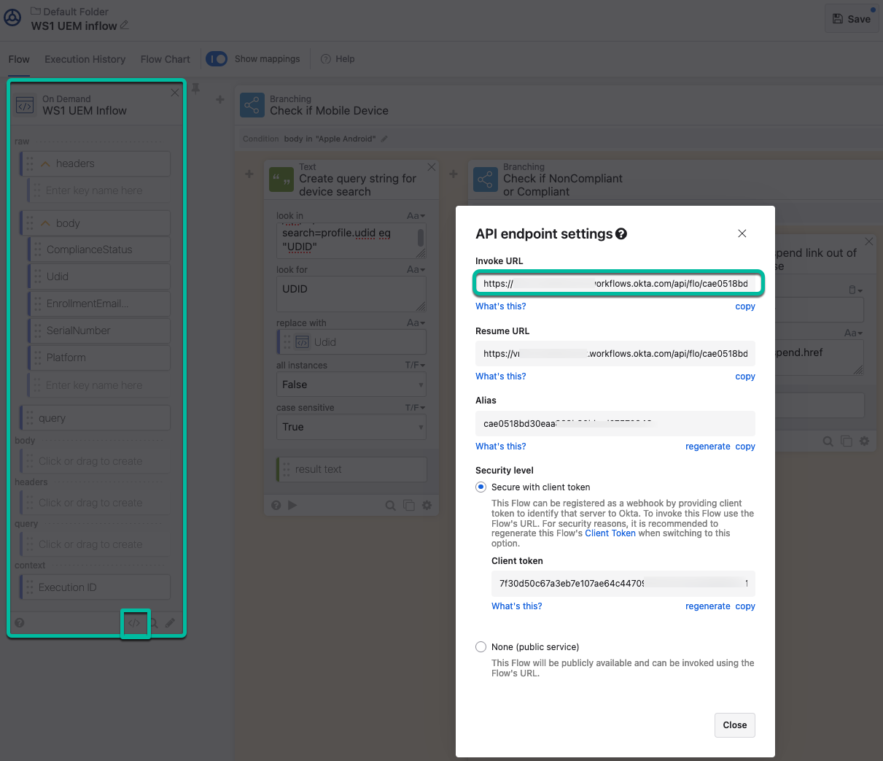Click the Check if Mobile Device branching icon
The height and width of the screenshot is (761, 883).
coord(252,105)
